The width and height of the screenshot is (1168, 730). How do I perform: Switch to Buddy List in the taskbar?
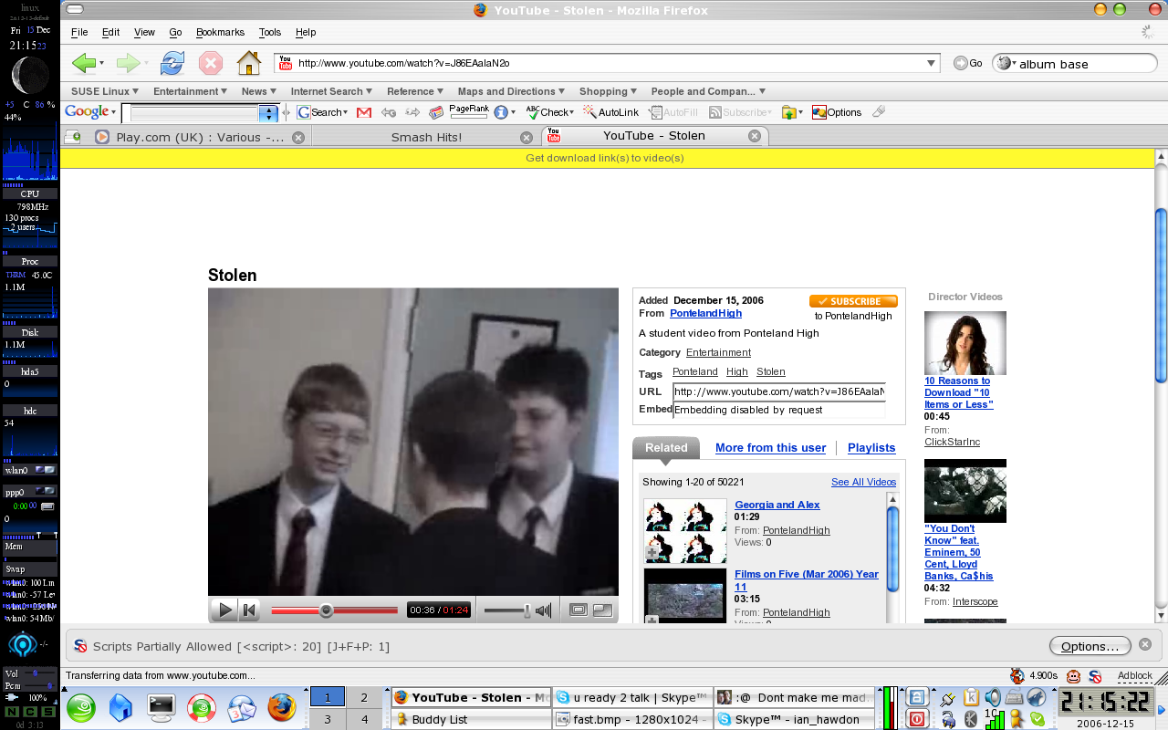click(471, 719)
